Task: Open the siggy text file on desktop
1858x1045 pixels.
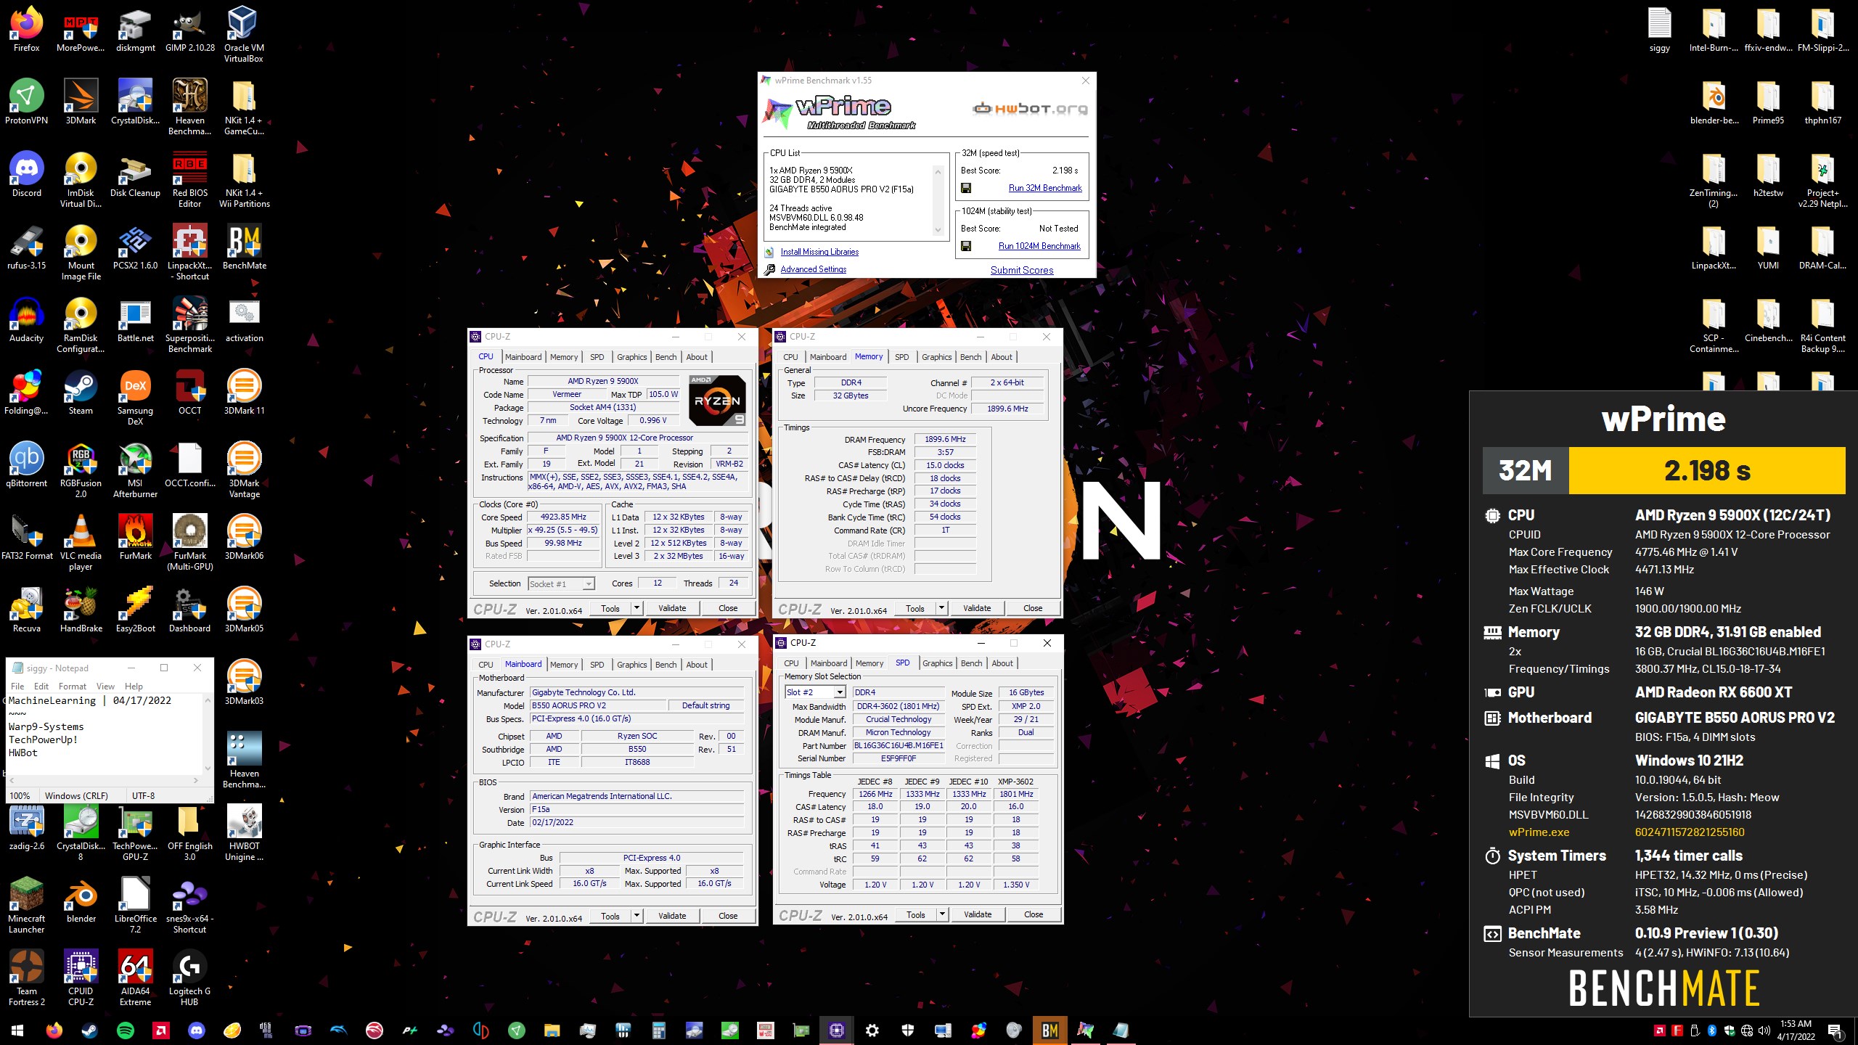Action: pyautogui.click(x=1660, y=30)
